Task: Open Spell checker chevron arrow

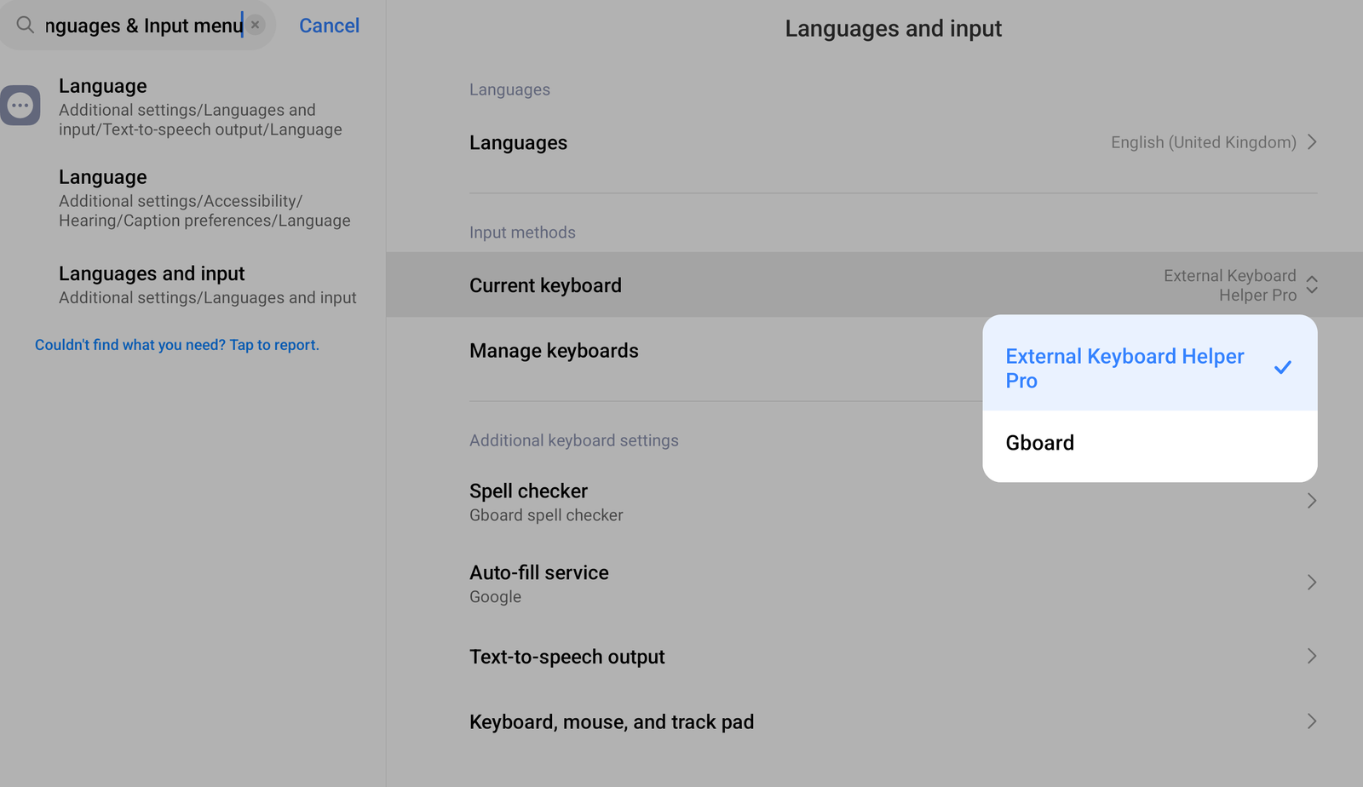Action: (x=1312, y=501)
